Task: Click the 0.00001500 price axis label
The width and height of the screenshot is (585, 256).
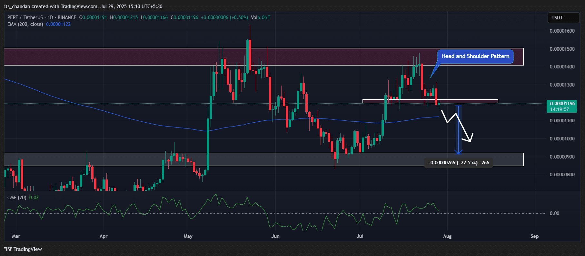Action: (562, 49)
